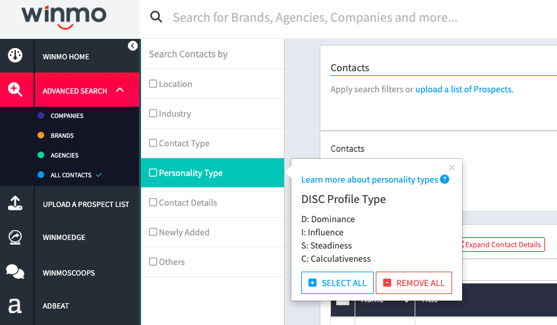Select the Agencies search menu item
The width and height of the screenshot is (557, 325).
(64, 156)
